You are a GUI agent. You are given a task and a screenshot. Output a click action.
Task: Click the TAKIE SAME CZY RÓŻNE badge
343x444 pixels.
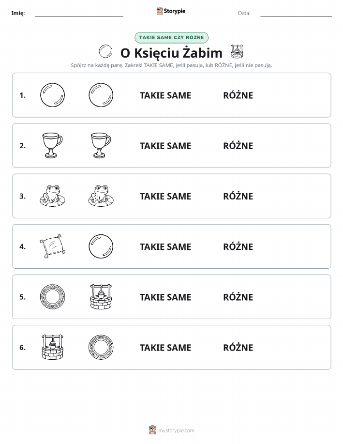coord(171,37)
